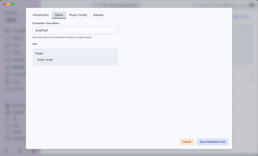Click the blurred control at right edge

(x=252, y=78)
